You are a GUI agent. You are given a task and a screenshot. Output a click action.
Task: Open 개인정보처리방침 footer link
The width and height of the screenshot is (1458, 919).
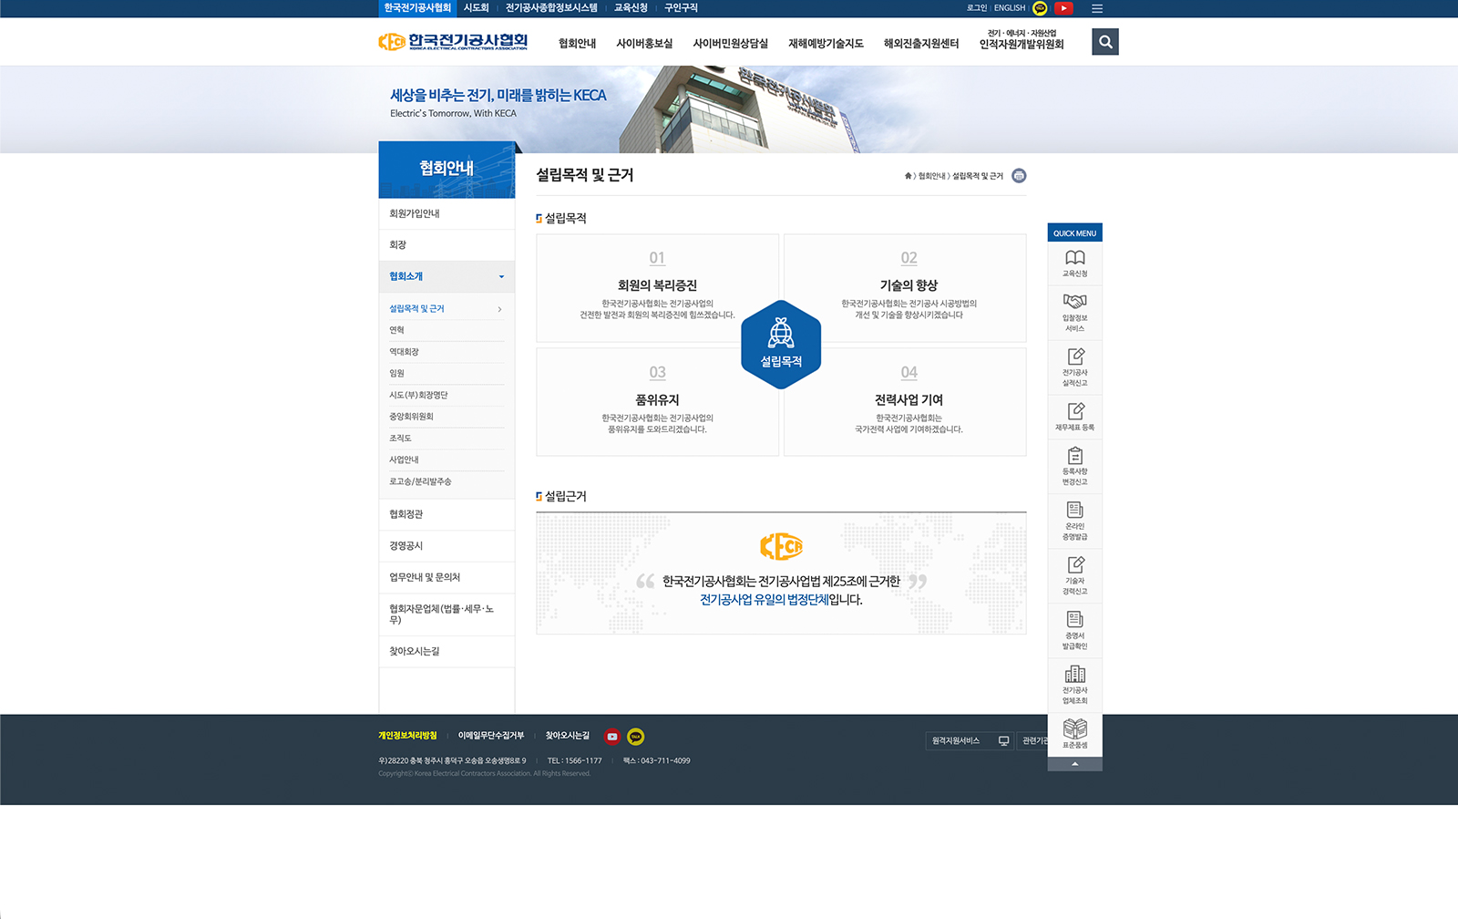[407, 736]
